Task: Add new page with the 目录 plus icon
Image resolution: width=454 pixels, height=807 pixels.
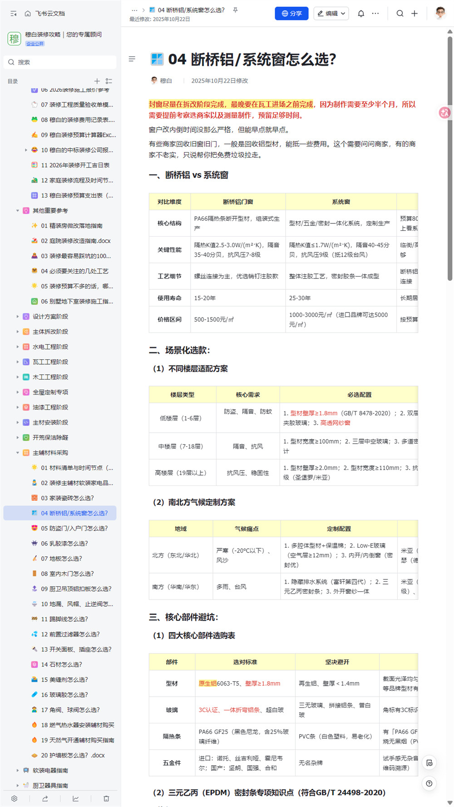Action: point(97,81)
